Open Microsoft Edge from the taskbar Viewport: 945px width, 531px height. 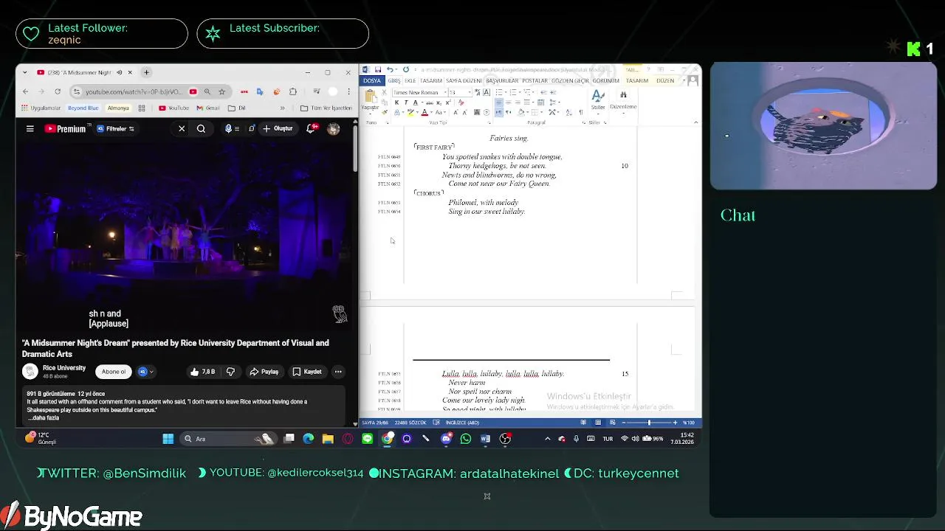[x=309, y=439]
